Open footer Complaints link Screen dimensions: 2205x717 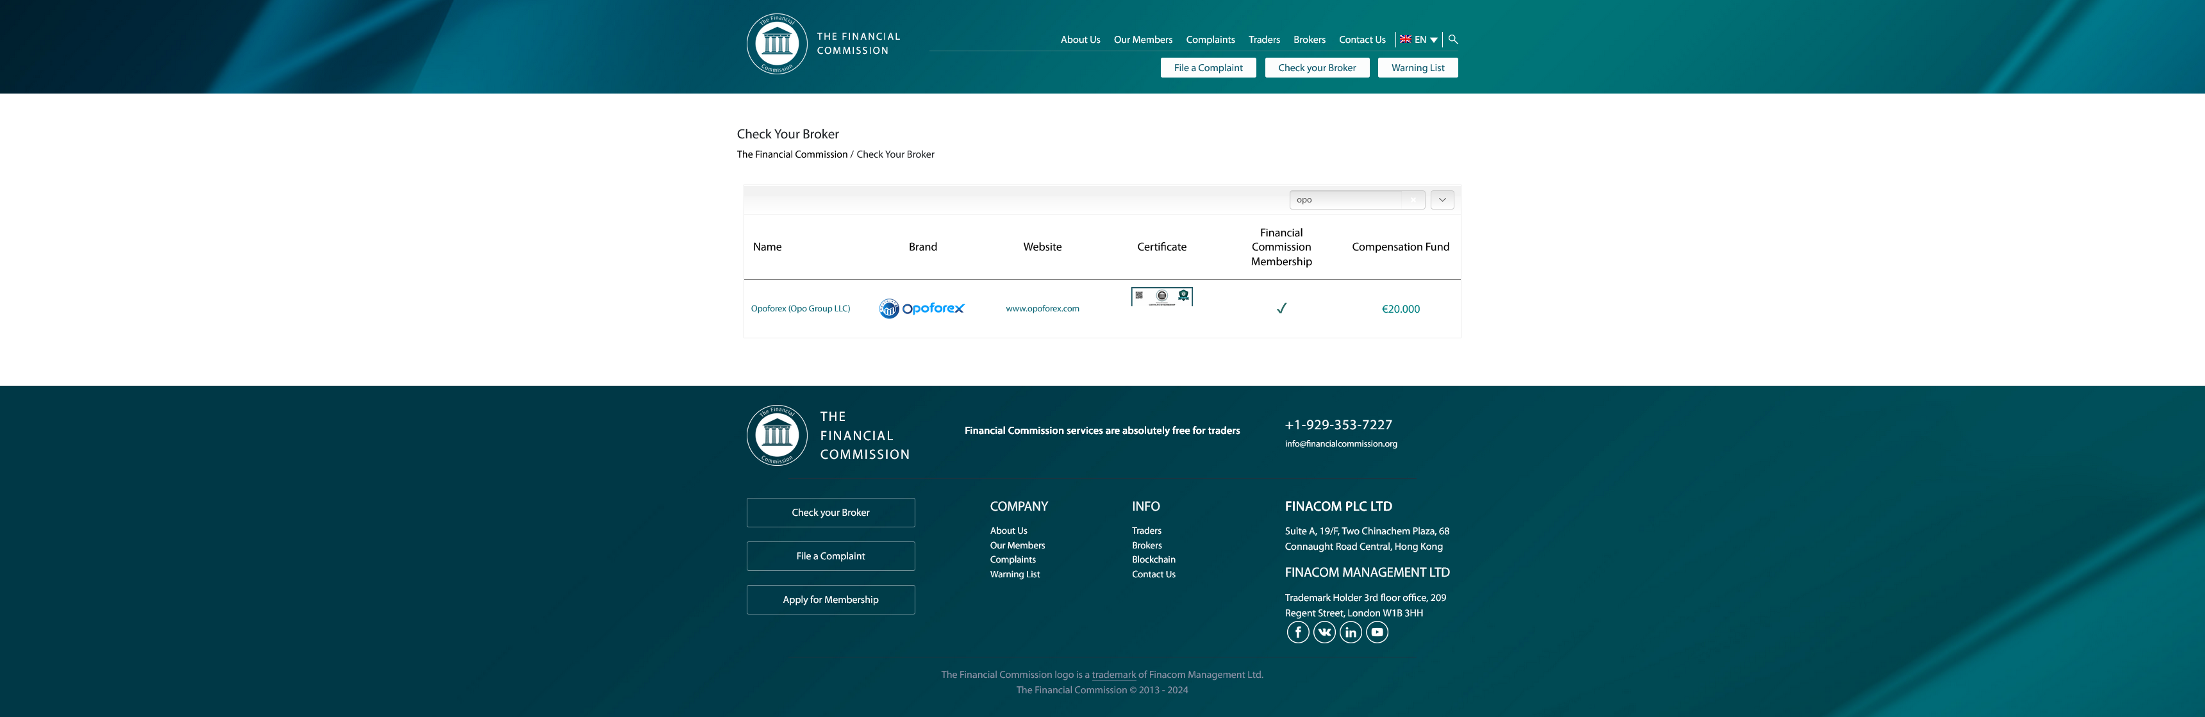pyautogui.click(x=1013, y=561)
